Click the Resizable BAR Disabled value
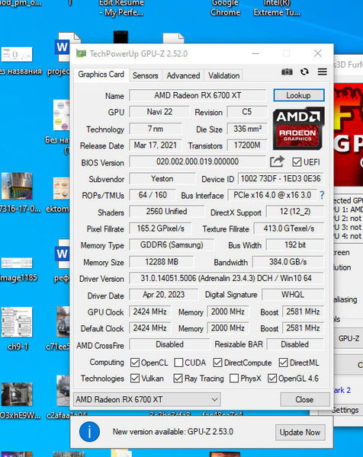The image size is (363, 457). point(295,344)
